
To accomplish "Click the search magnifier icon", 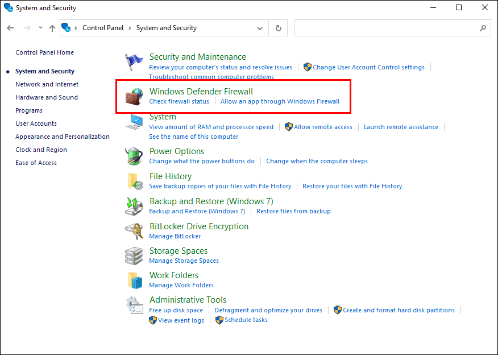I will coord(483,28).
